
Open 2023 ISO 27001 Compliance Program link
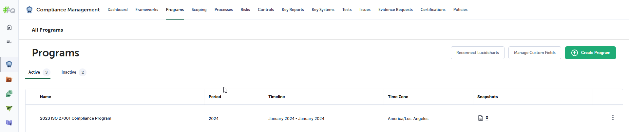point(76,118)
